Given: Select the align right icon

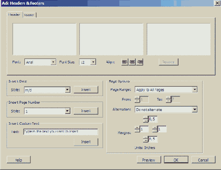Looking at the screenshot, I should tap(140, 62).
